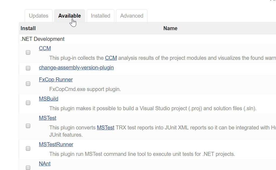The image size is (276, 170).
Task: Click the CCM link in the description
Action: (x=111, y=58)
